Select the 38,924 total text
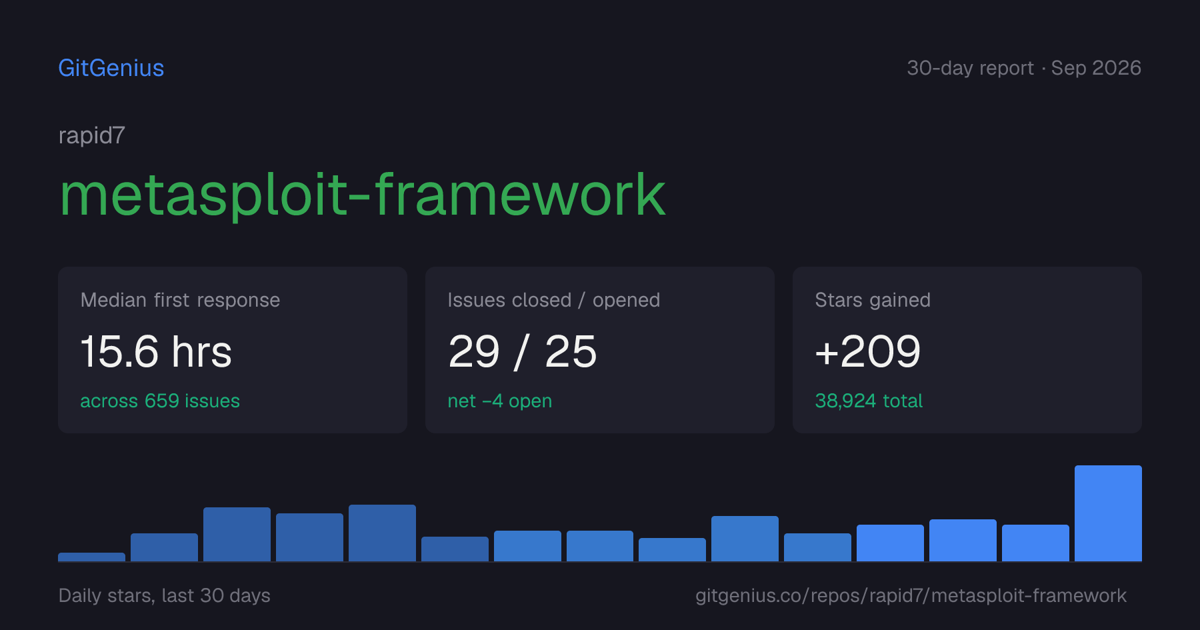 point(869,401)
